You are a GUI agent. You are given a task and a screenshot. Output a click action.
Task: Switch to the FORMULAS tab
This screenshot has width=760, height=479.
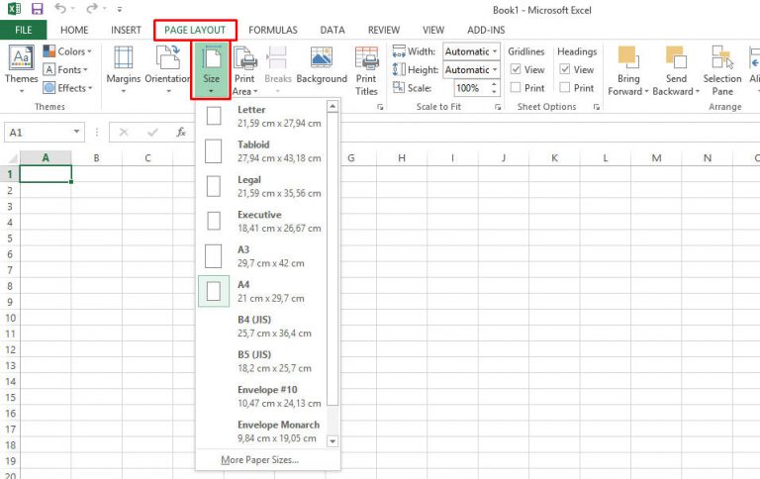[x=272, y=30]
